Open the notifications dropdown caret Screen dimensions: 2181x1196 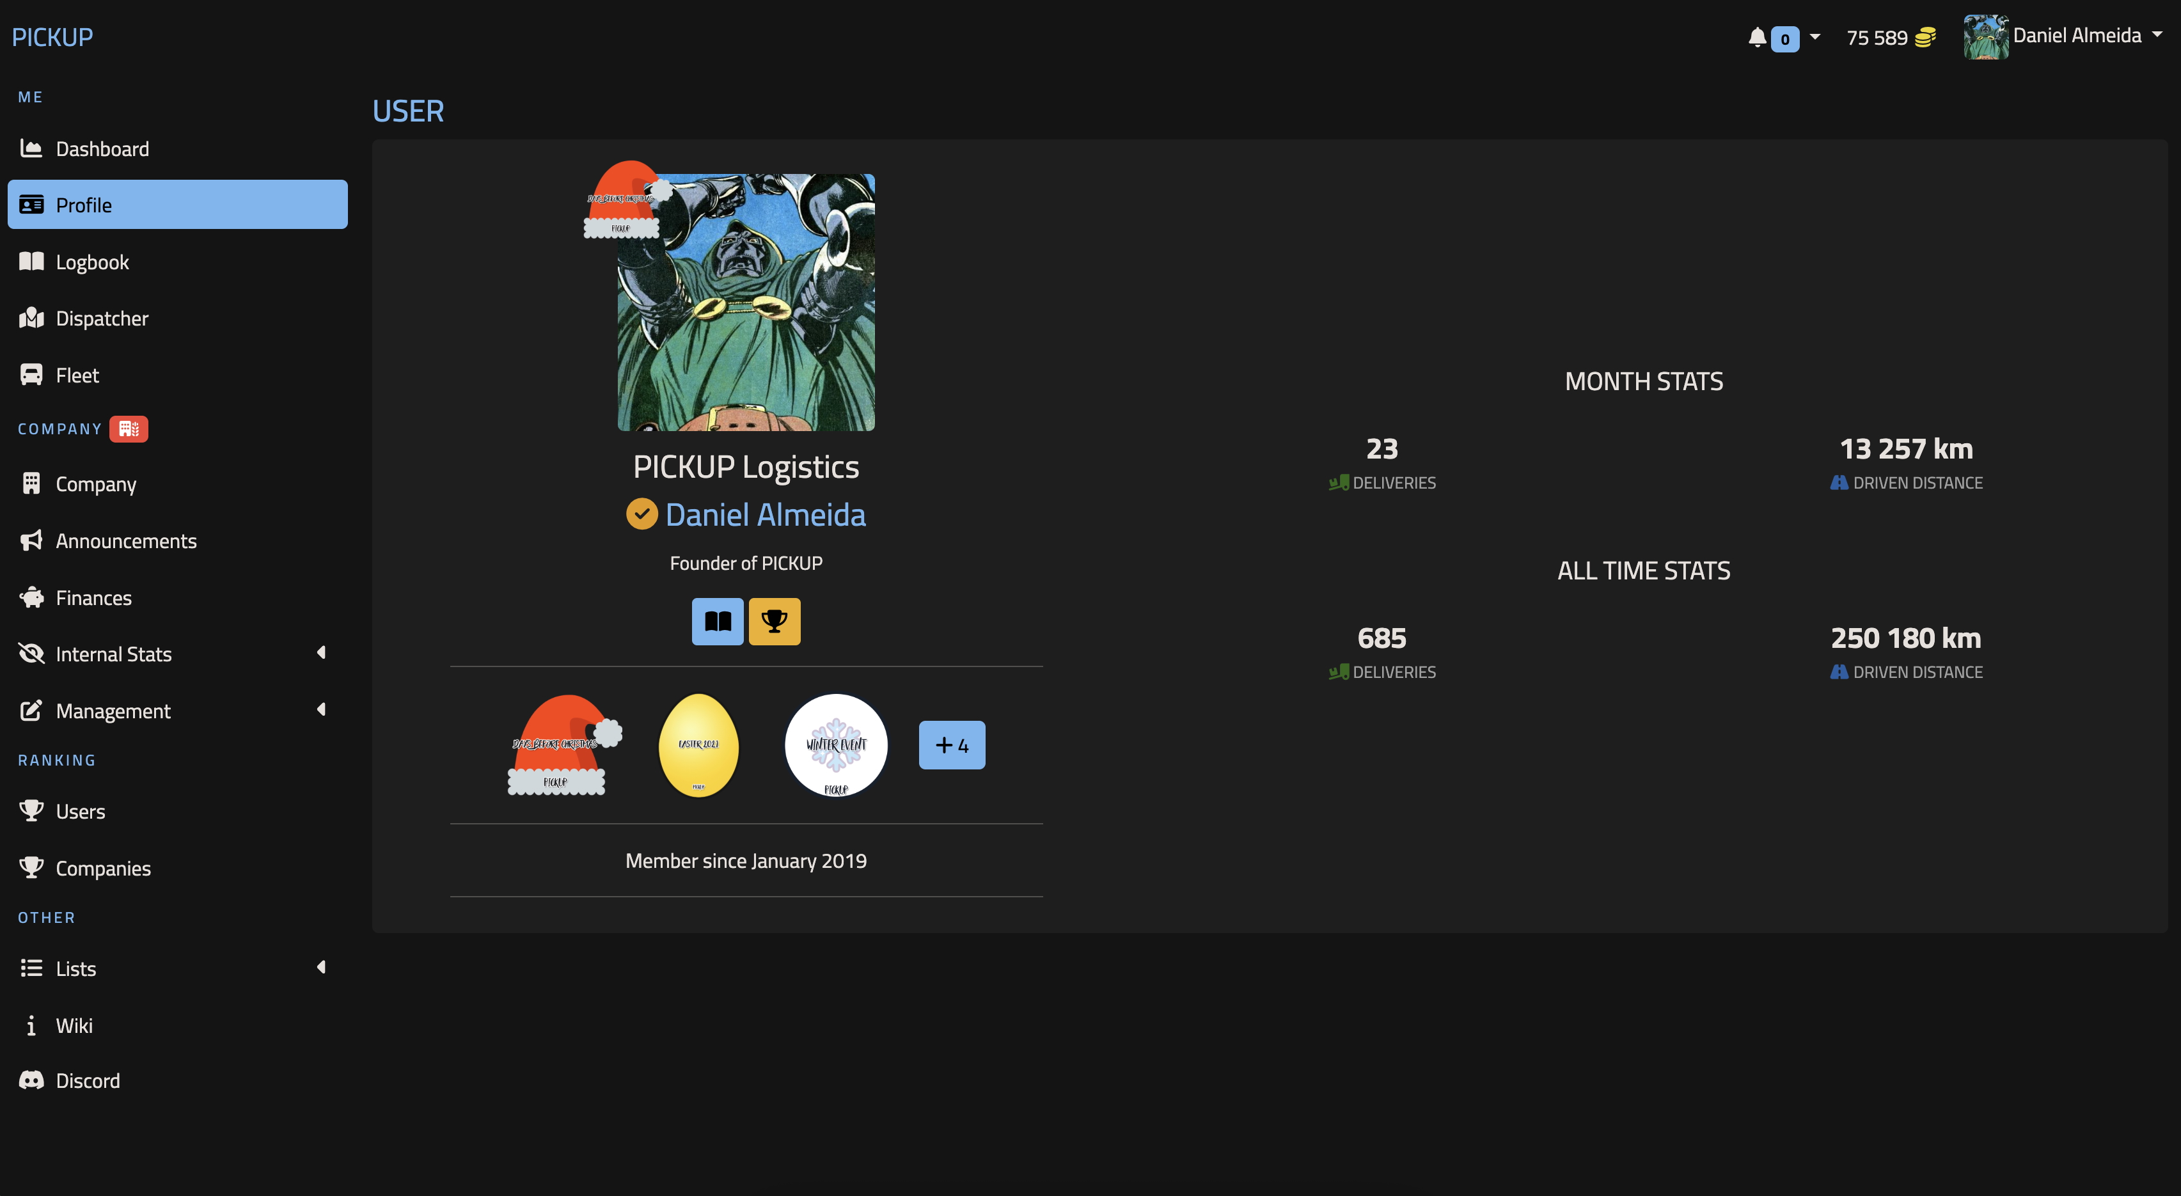pyautogui.click(x=1815, y=37)
